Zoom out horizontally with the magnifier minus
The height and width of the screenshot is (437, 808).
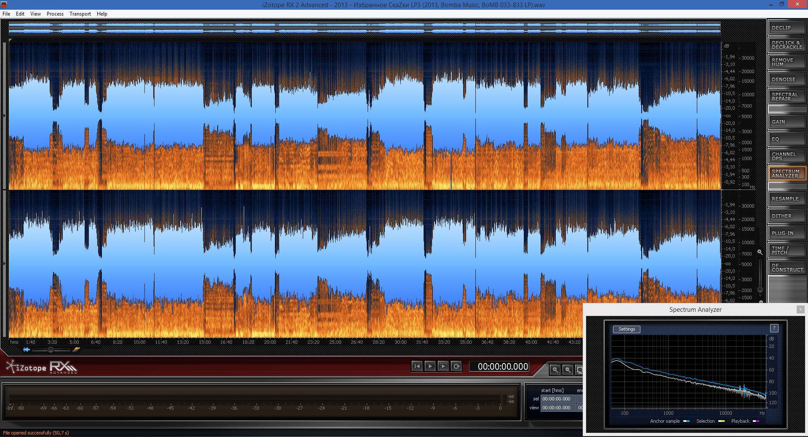(568, 370)
